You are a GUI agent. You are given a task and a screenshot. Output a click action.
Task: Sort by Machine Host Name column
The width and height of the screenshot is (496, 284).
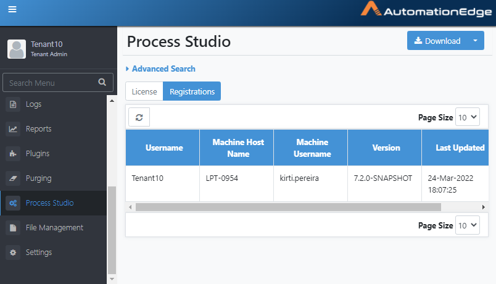tap(237, 148)
